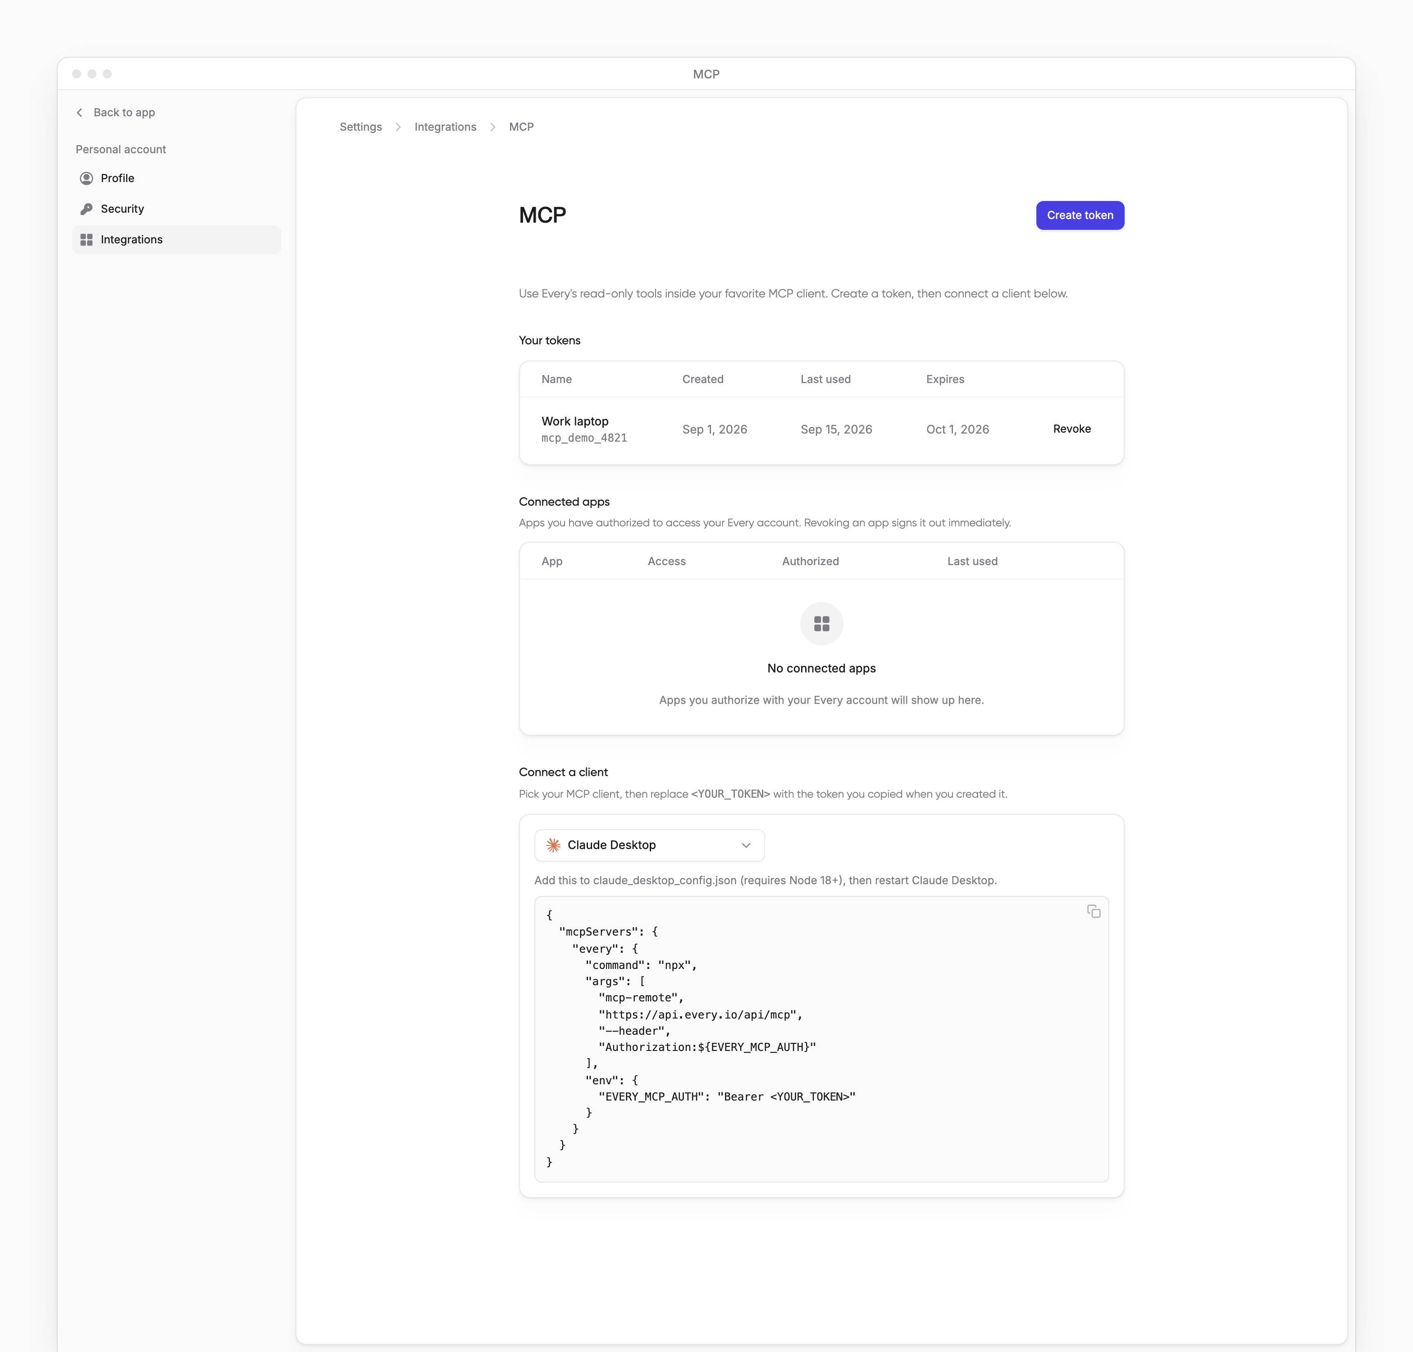Click the empty-state apps grid icon
This screenshot has height=1352, width=1413.
(821, 623)
